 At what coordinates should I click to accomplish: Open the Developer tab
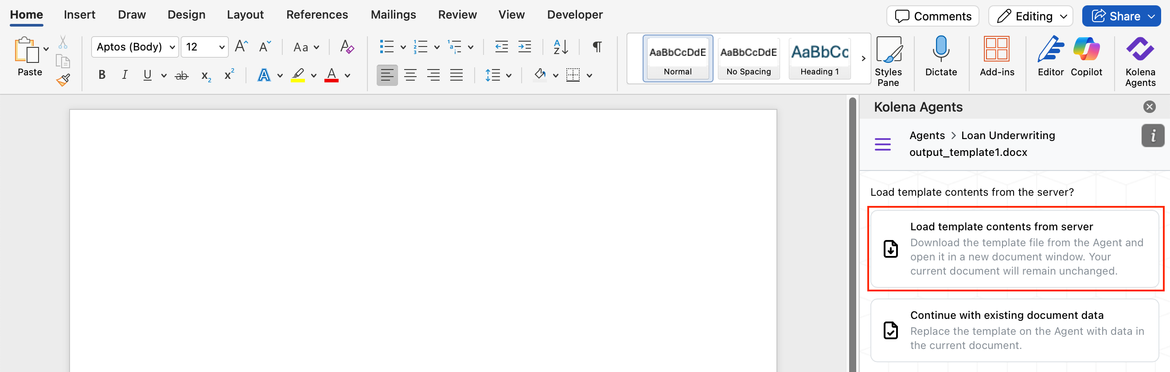[575, 15]
